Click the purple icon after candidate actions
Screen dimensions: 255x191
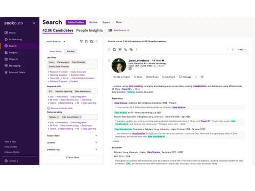point(202,77)
